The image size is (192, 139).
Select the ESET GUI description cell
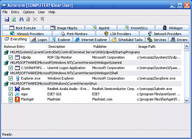point(55,94)
